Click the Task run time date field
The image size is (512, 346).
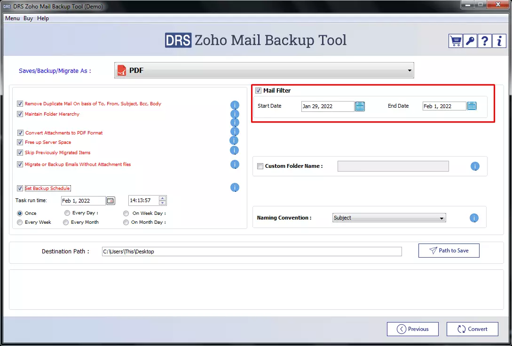click(84, 201)
